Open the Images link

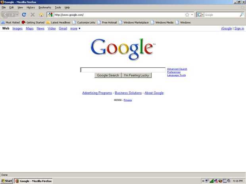[x=17, y=28]
